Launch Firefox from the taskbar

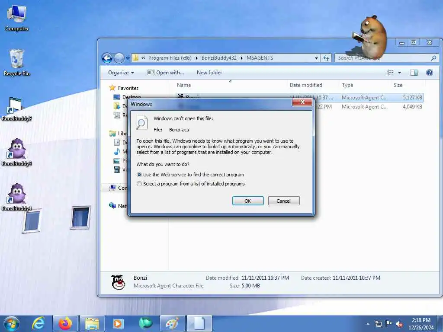[65, 323]
